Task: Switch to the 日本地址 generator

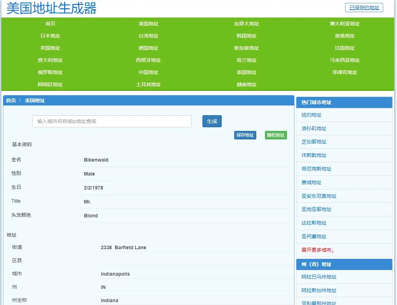Action: pos(50,36)
